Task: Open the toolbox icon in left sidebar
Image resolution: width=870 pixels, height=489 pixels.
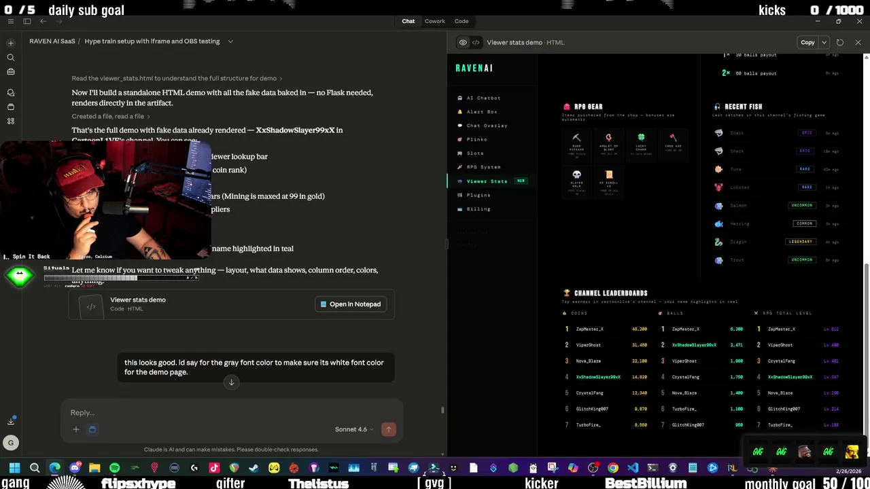Action: click(x=11, y=71)
